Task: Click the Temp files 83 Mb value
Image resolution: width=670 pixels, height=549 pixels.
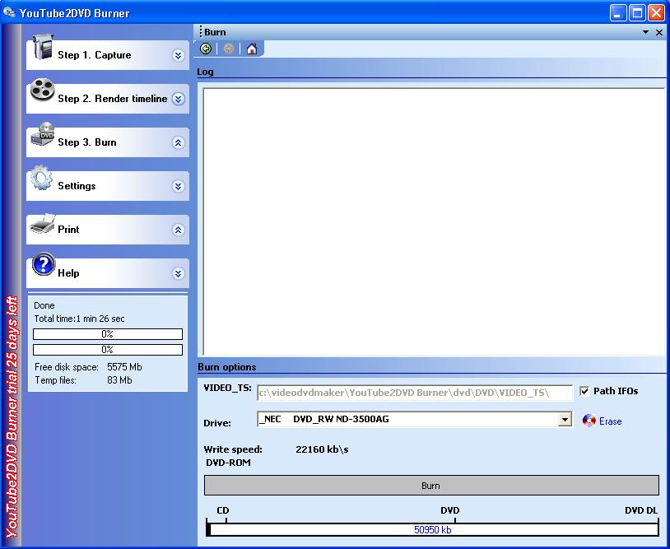Action: (x=119, y=380)
